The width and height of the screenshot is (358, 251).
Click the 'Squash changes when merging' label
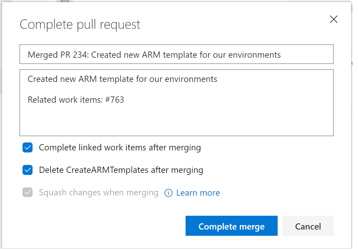(99, 193)
